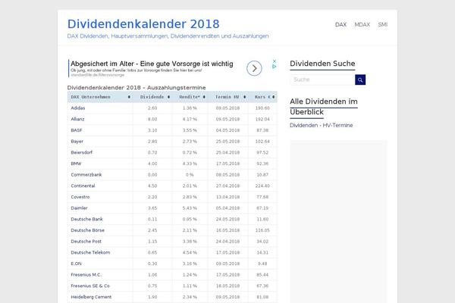The image size is (455, 303).
Task: Select Commerzbank yield 0 %
Action: (190, 174)
